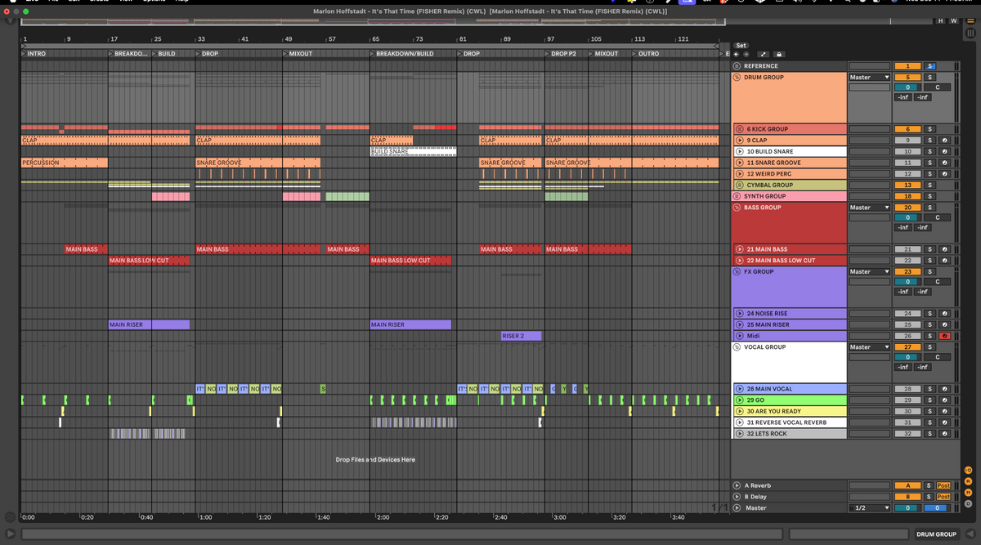Collapse the BASS GROUP track fold button
The image size is (981, 545).
737,208
